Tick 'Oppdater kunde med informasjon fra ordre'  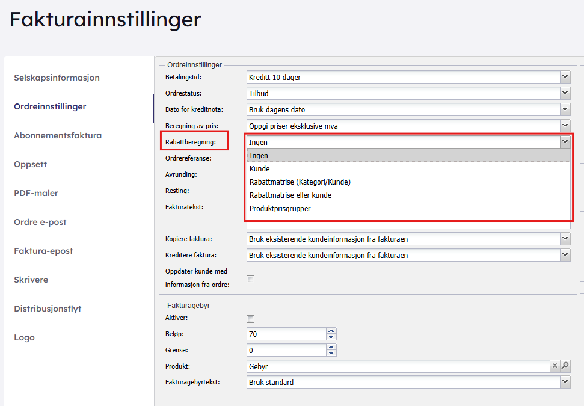tap(251, 279)
